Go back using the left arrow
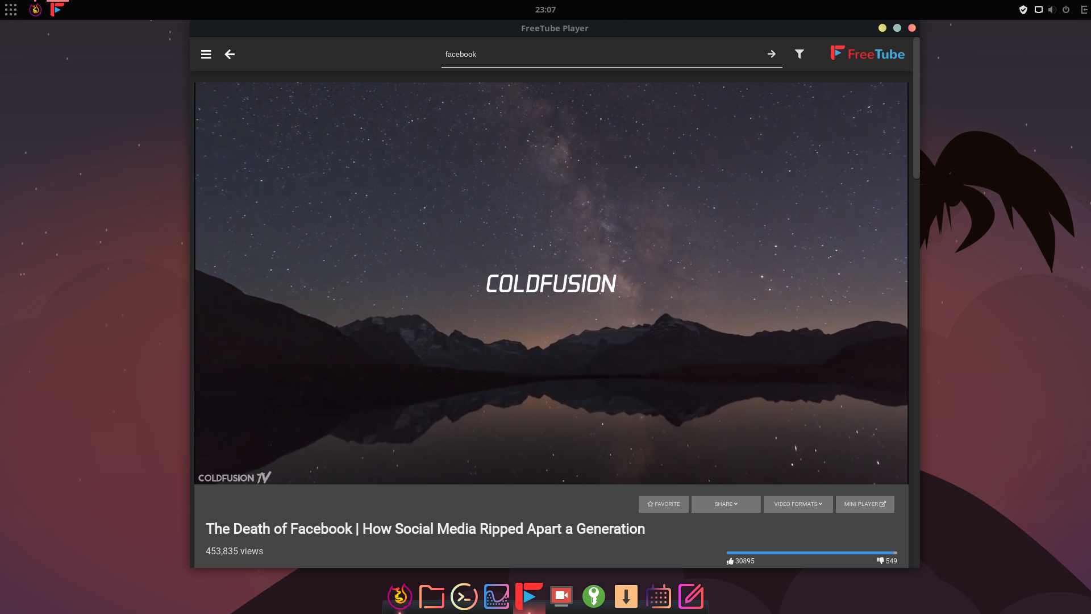Screen dimensions: 1091x614 click(230, 55)
